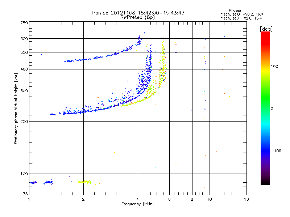
Task: Click the '0' colorbar tick label
Action: pos(272,109)
